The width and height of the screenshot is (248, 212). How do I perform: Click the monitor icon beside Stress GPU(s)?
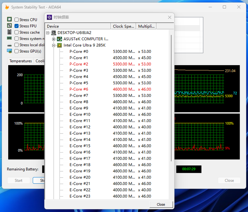click(9, 51)
